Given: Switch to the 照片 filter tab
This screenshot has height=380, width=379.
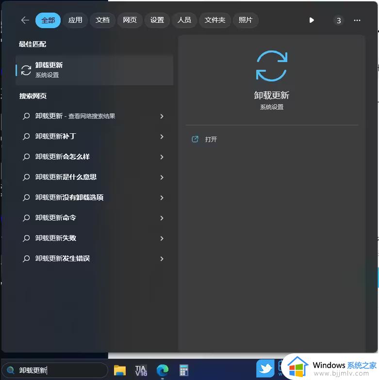Looking at the screenshot, I should 246,20.
